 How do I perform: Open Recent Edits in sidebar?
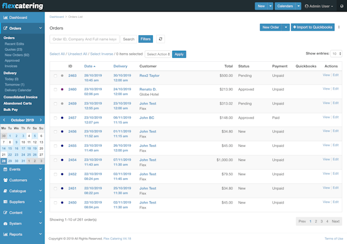(x=14, y=44)
